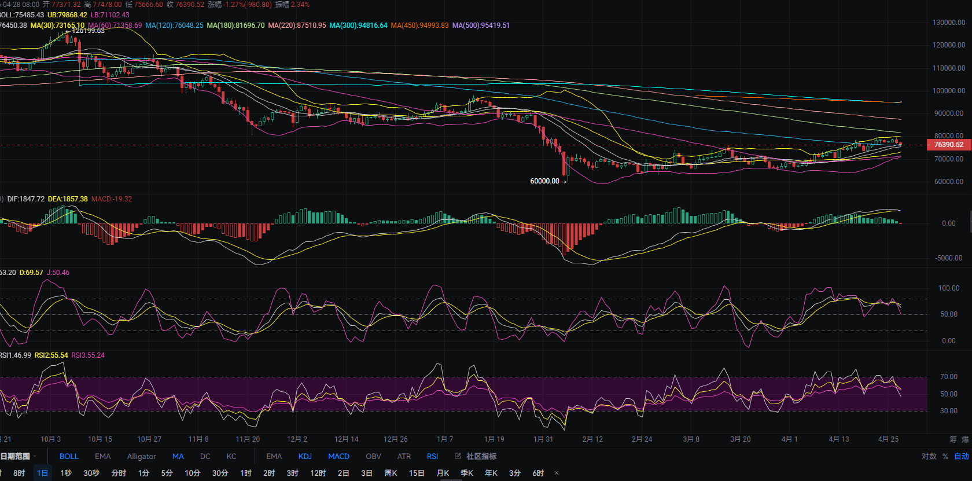Expand the 日期范围 date range dropdown

click(x=17, y=456)
